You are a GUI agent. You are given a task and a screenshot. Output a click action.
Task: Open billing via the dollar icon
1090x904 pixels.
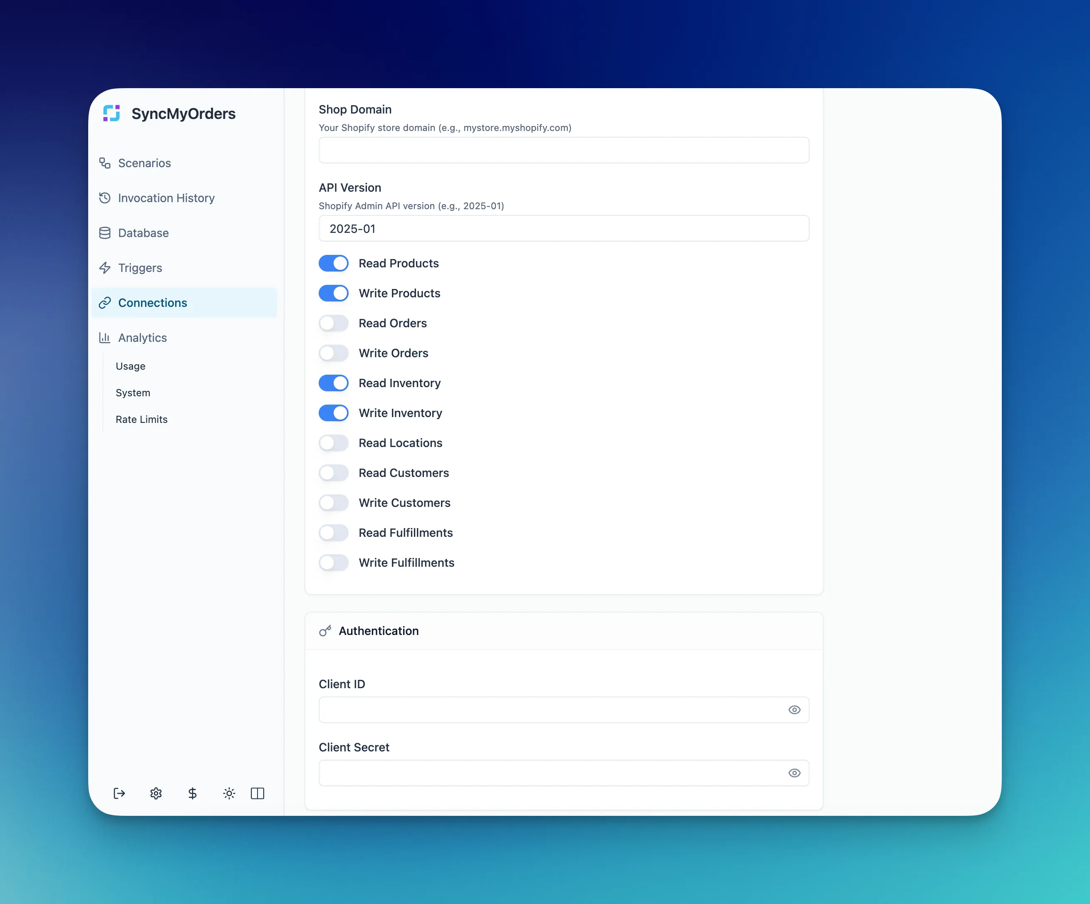(193, 793)
